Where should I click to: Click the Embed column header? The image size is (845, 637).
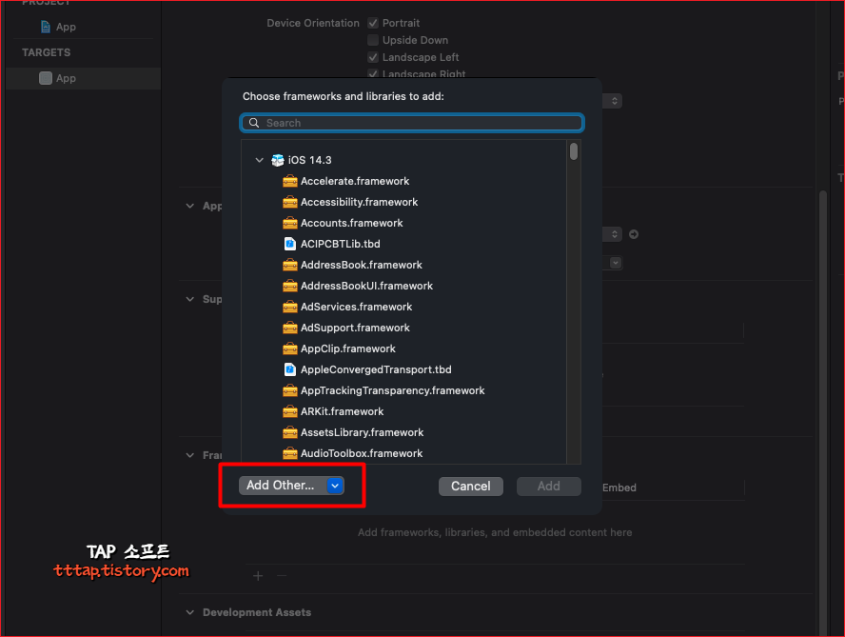coord(619,488)
